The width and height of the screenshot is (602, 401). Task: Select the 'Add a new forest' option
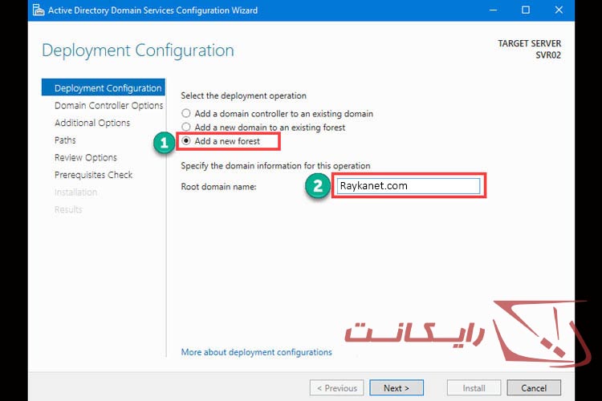pyautogui.click(x=187, y=141)
